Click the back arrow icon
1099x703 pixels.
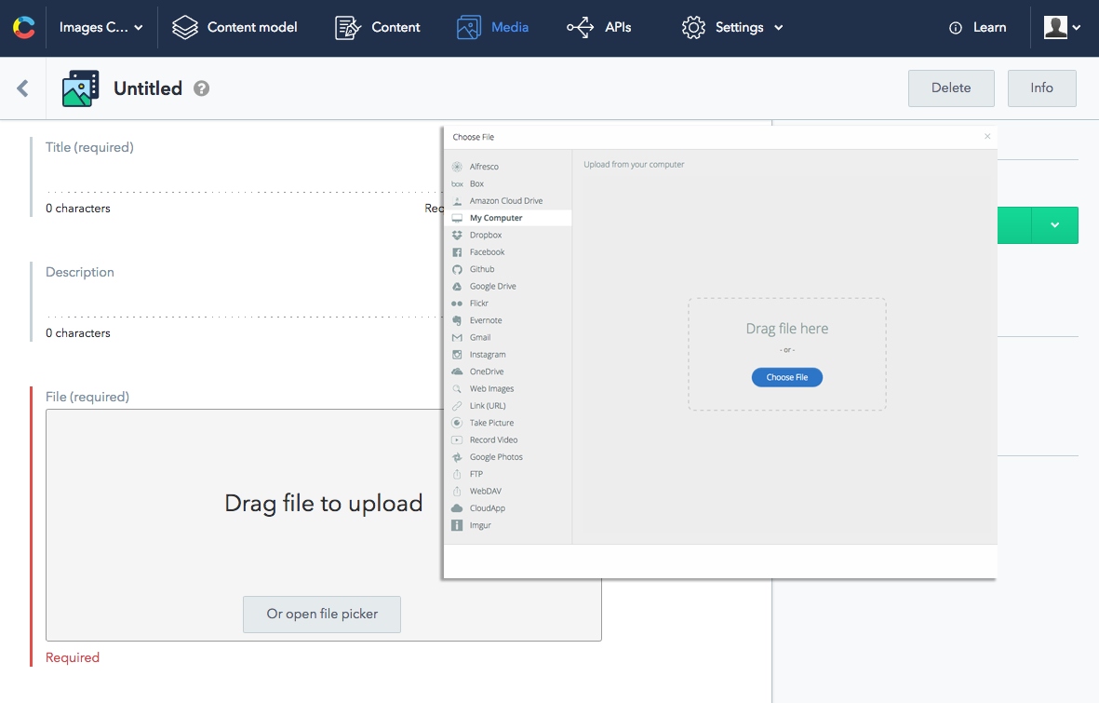click(22, 88)
